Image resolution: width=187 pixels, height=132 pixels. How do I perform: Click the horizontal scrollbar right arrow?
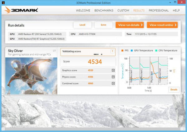point(184,129)
